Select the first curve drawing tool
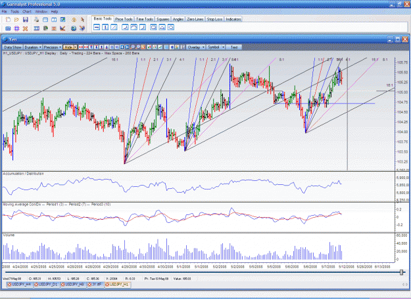 pos(125,27)
